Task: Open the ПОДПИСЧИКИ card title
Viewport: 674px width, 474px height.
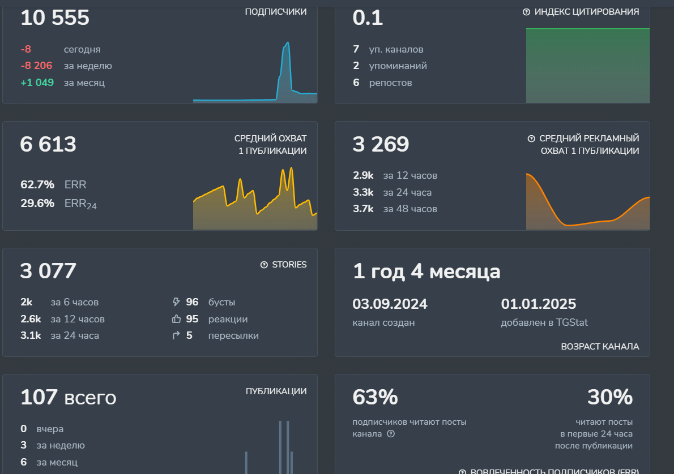Action: click(276, 12)
